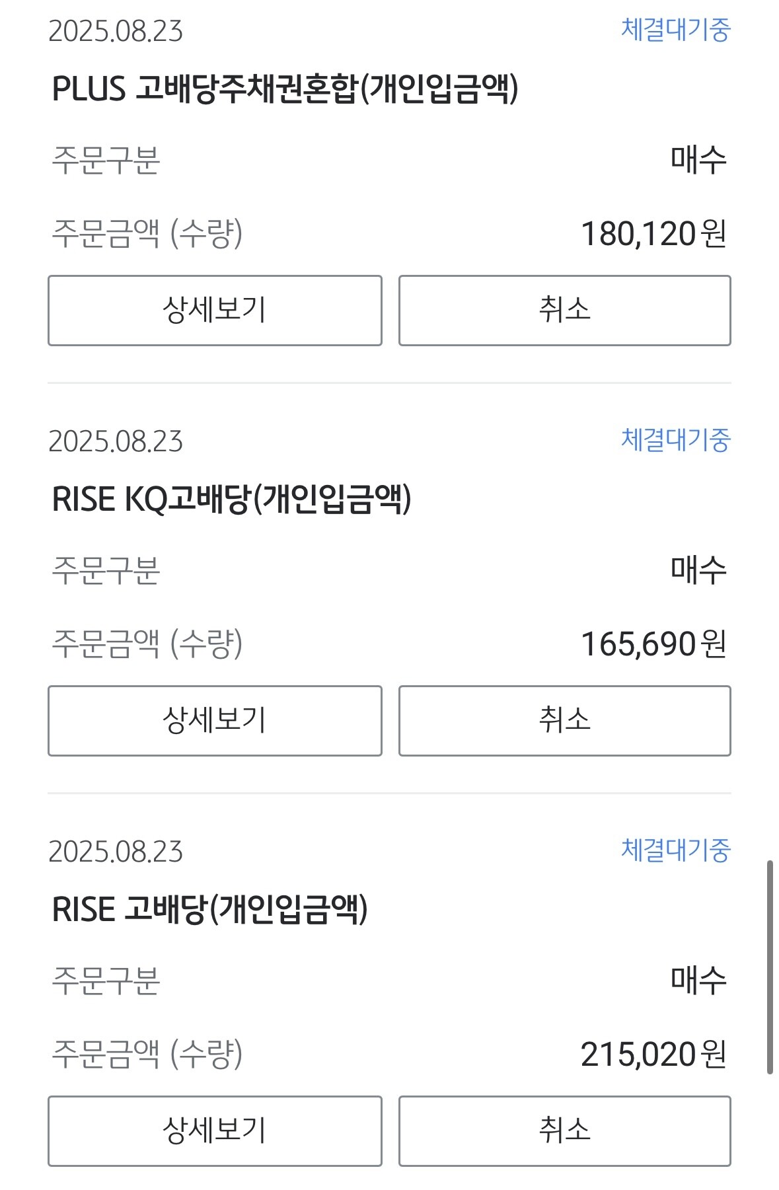The width and height of the screenshot is (779, 1190).
Task: Tap the 215,020원 order amount
Action: tap(653, 1055)
